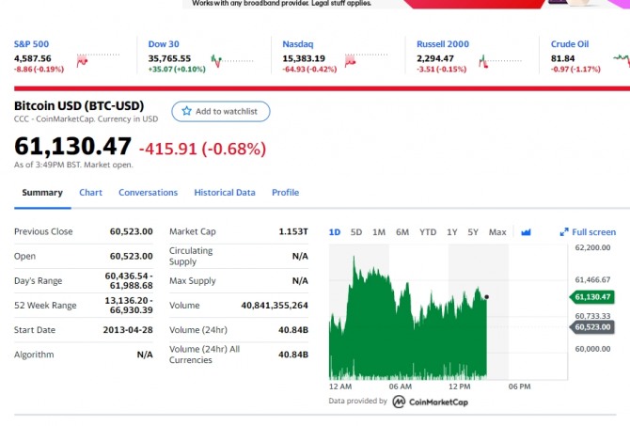The image size is (630, 426).
Task: Click the CoinMarketCap logo icon
Action: [399, 402]
